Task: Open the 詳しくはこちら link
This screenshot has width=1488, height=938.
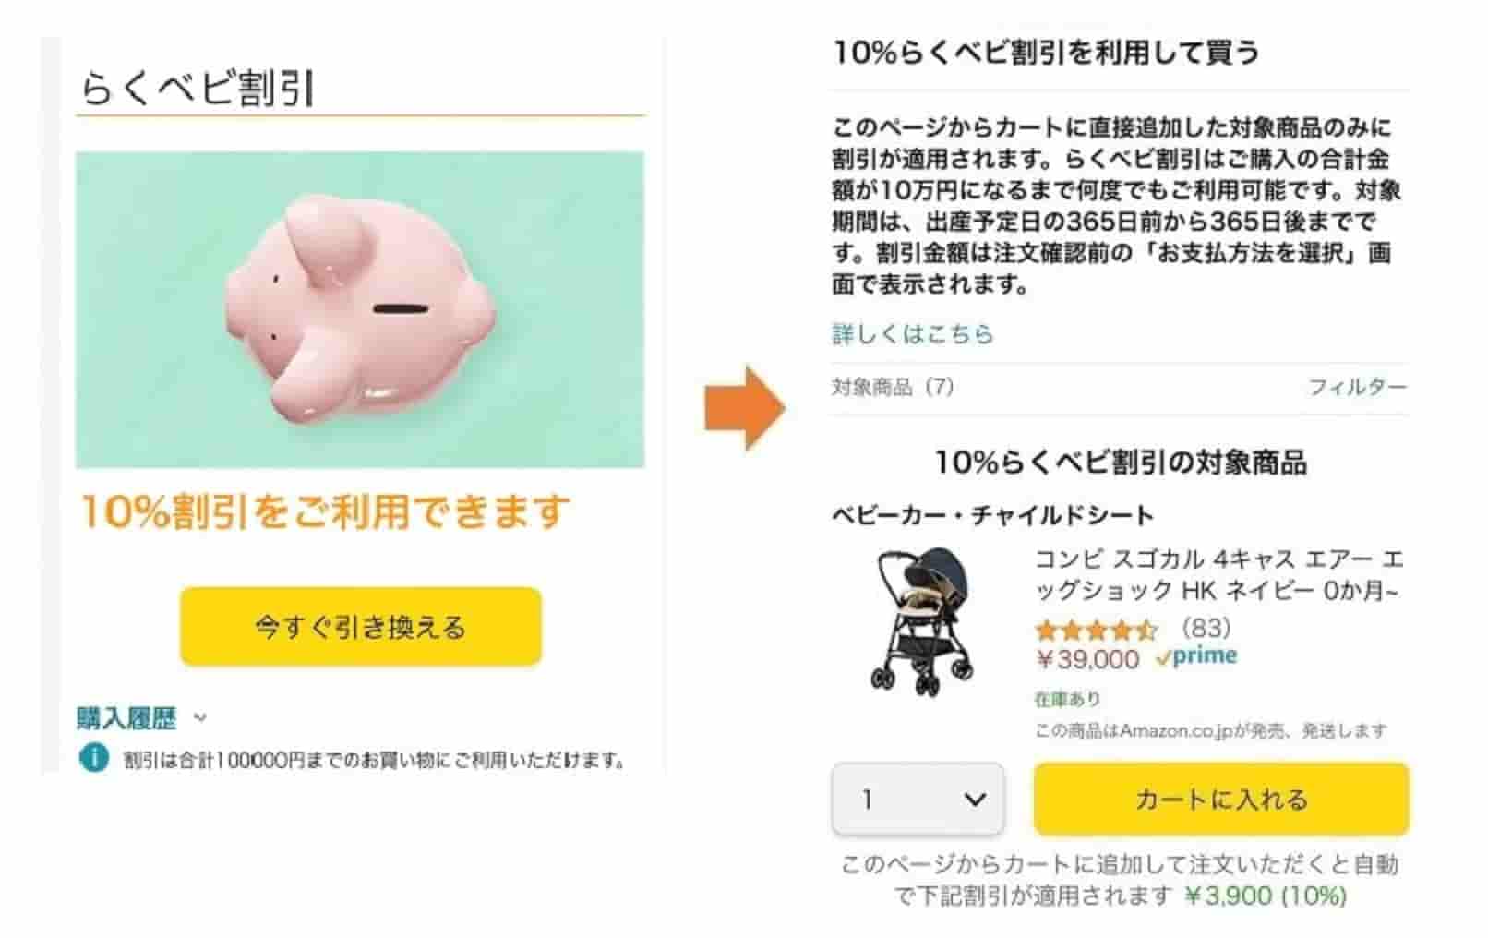Action: [912, 333]
